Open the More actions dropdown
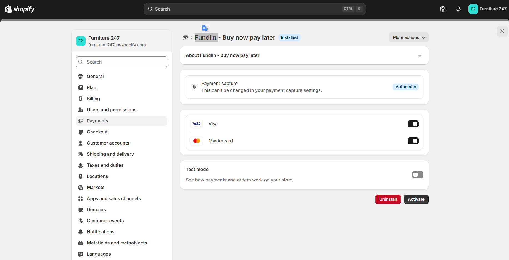Image resolution: width=509 pixels, height=260 pixels. [x=408, y=37]
